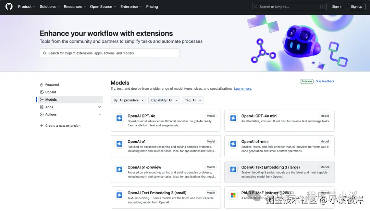Click Model badge on OpenAI o1-mini card
The width and height of the screenshot is (370, 211).
click(324, 141)
